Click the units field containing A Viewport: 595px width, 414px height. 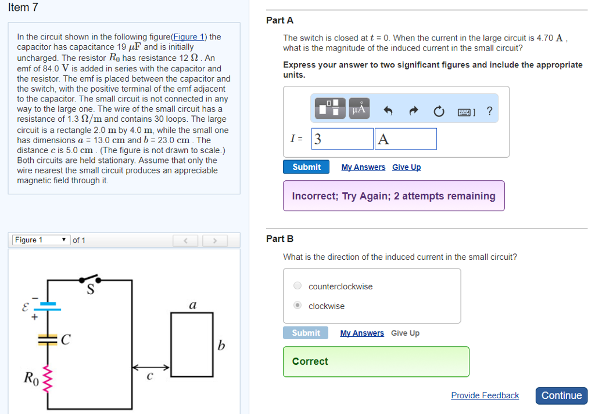[405, 139]
